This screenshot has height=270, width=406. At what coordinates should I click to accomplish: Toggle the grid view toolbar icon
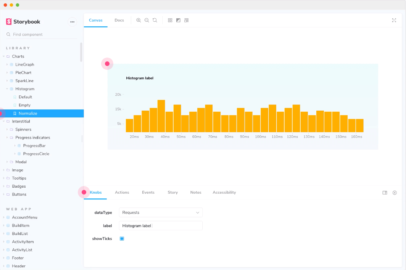(170, 20)
